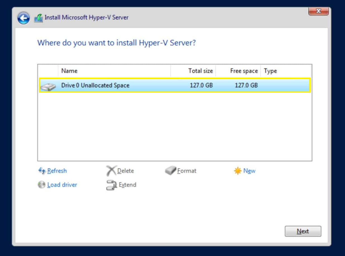Click the New starburst icon
This screenshot has height=256, width=345.
coord(237,171)
